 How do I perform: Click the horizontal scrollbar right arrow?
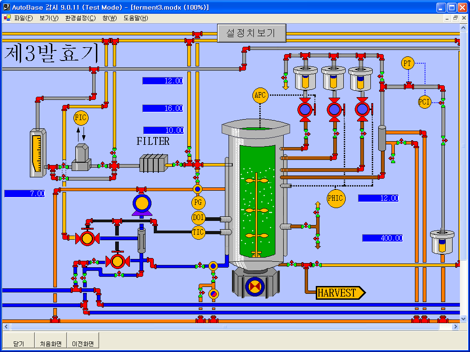[x=455, y=327]
